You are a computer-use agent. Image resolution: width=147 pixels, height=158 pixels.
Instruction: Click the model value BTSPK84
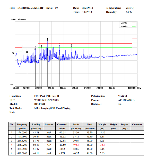coord(40,104)
